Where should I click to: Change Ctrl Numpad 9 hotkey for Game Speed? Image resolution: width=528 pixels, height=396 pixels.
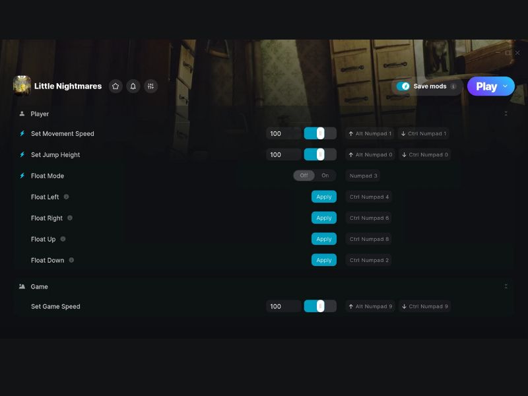click(x=424, y=306)
